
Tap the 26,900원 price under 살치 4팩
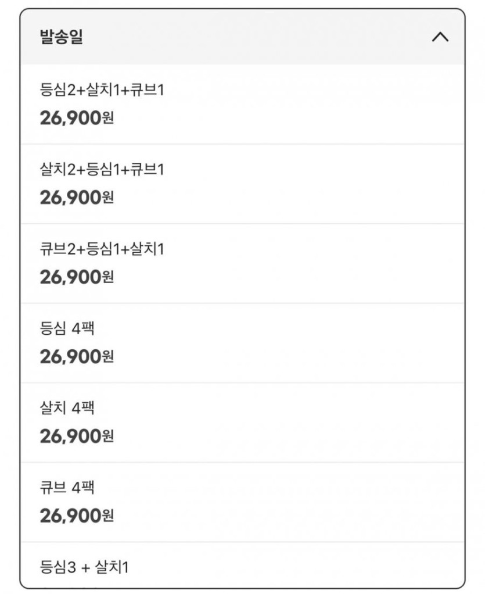click(x=77, y=436)
